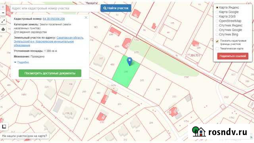Toggle fullscreen map icon at bottom left

4,126
